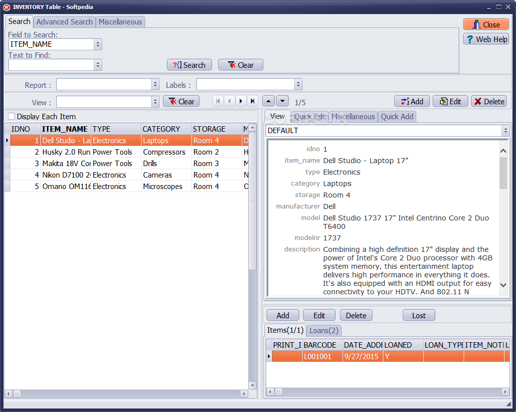516x412 pixels.
Task: Jump to last record icon
Action: [252, 101]
